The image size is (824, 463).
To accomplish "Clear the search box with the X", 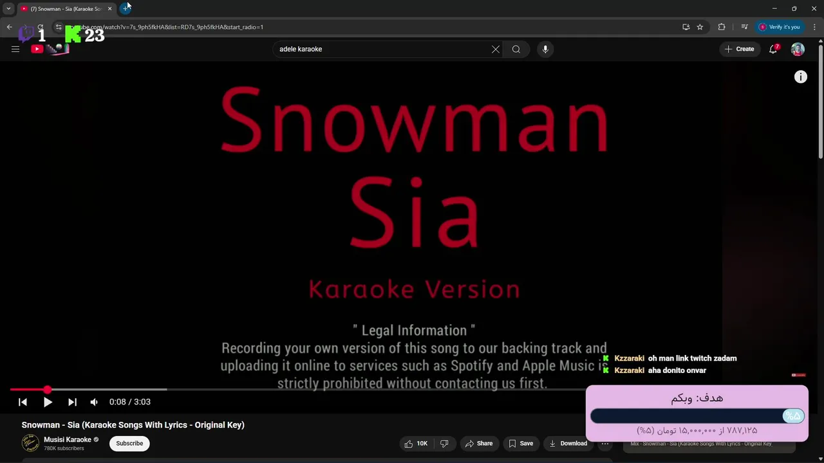I will point(496,49).
